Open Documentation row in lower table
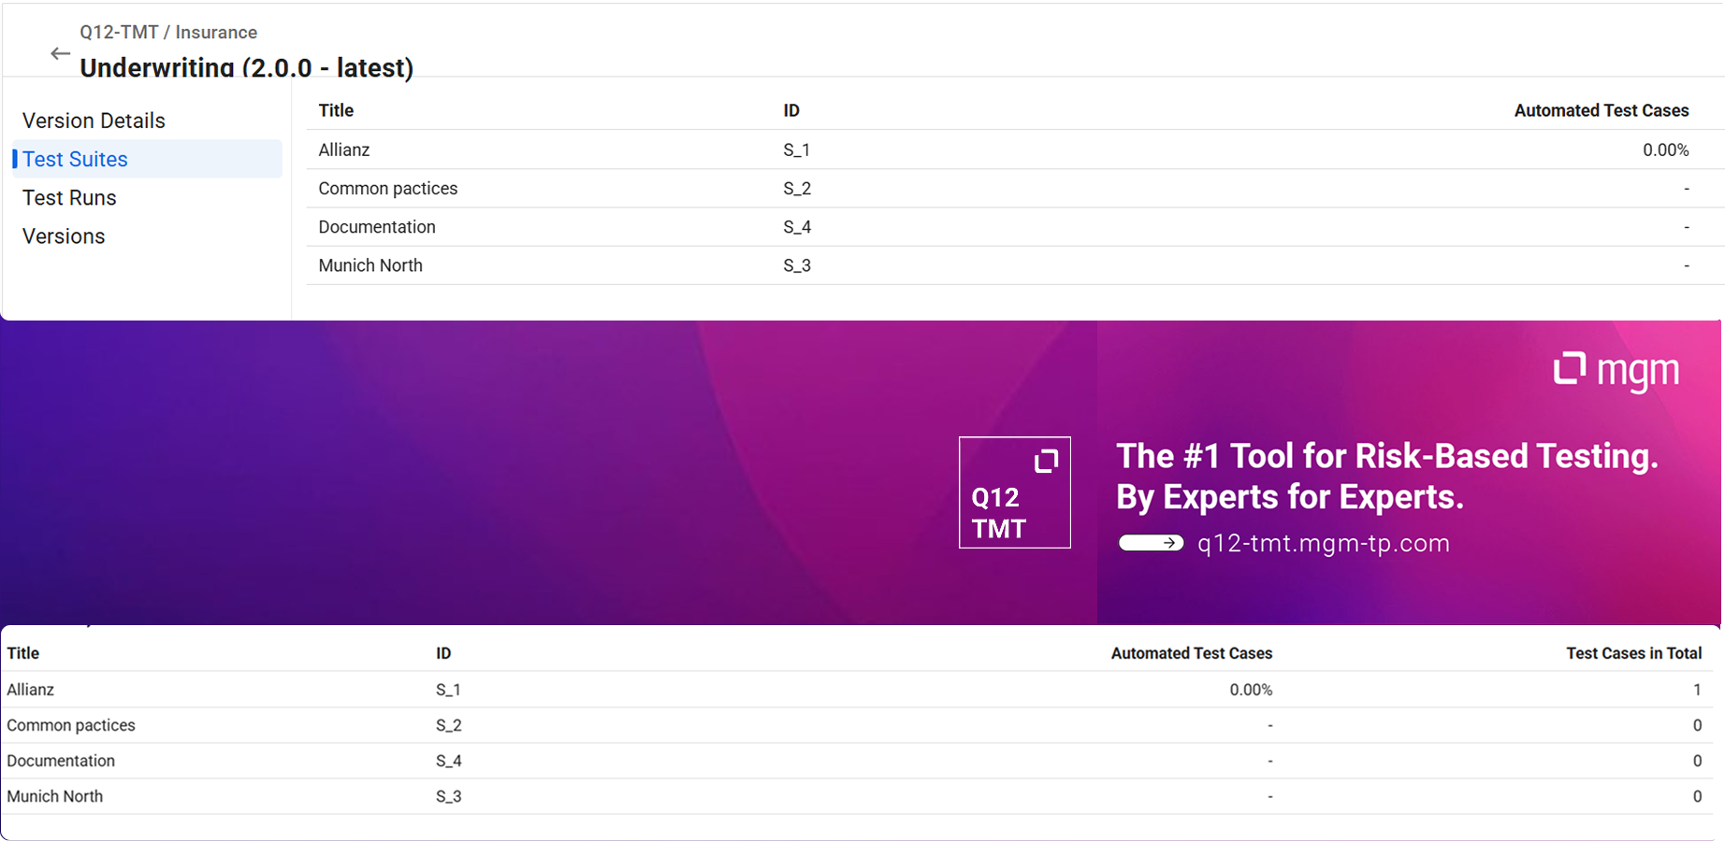Image resolution: width=1725 pixels, height=841 pixels. (858, 761)
